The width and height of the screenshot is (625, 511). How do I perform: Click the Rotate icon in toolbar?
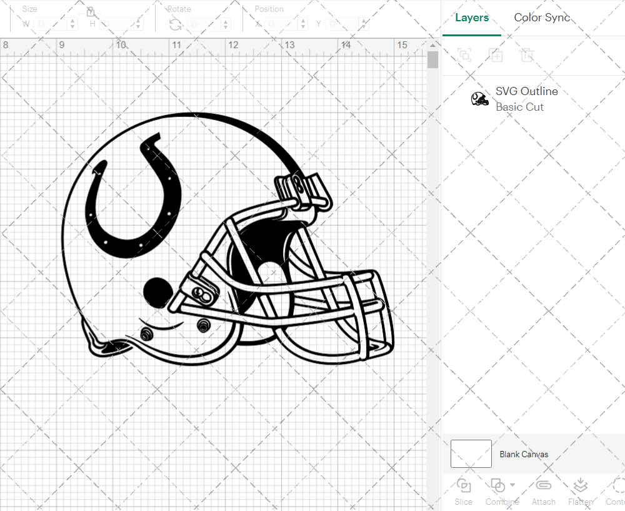coord(176,24)
